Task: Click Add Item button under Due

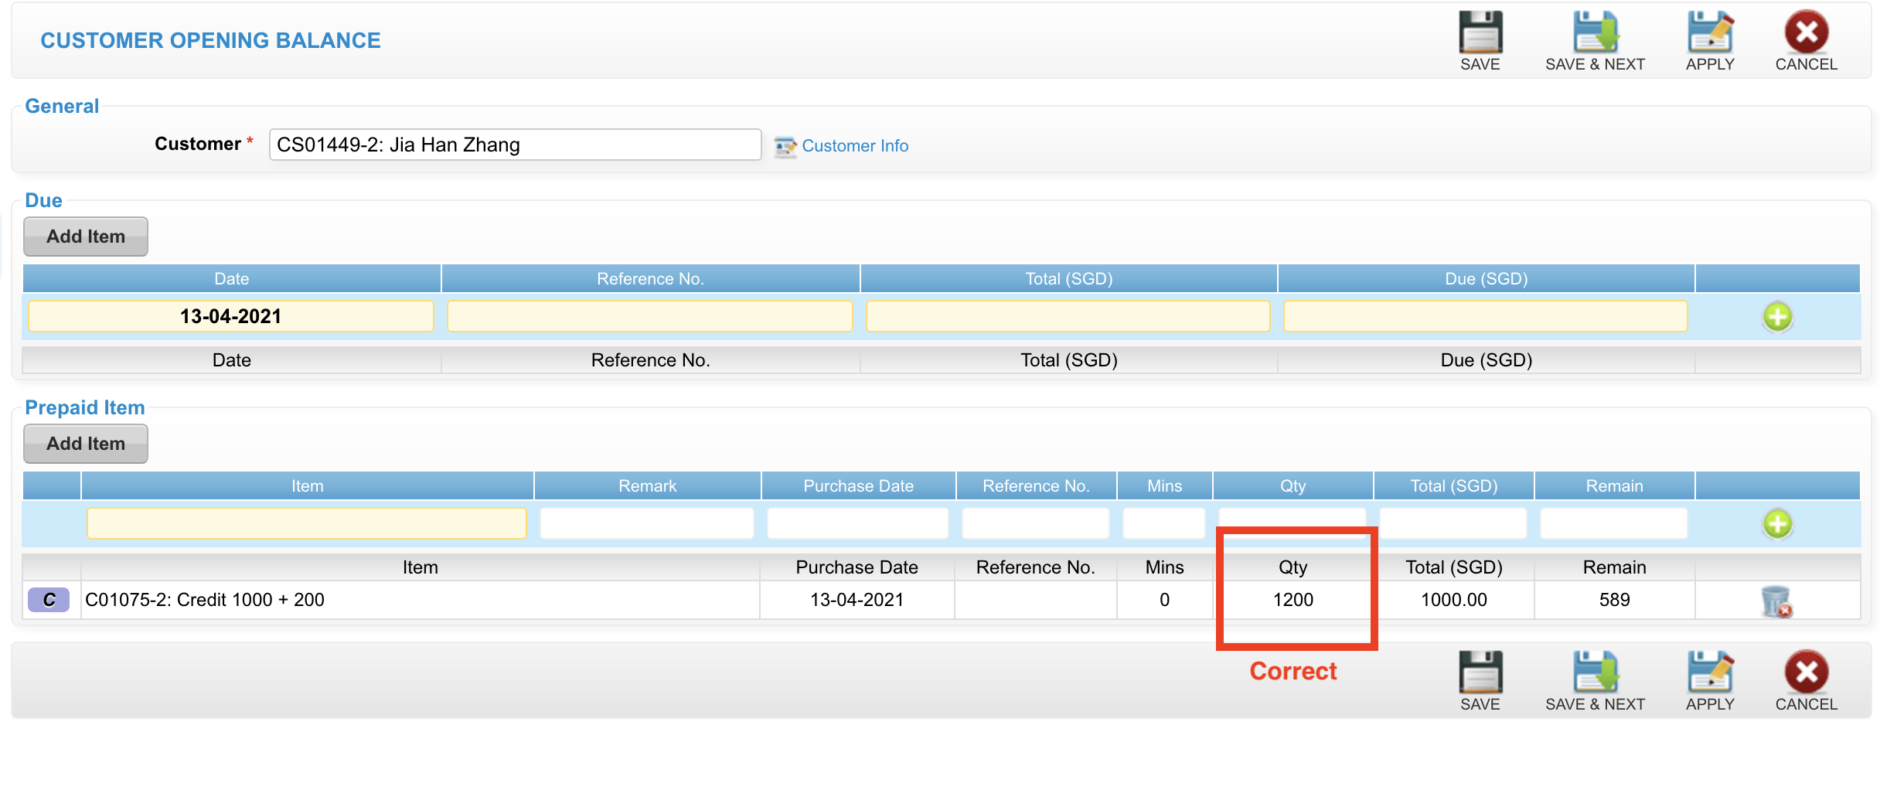Action: pyautogui.click(x=86, y=237)
